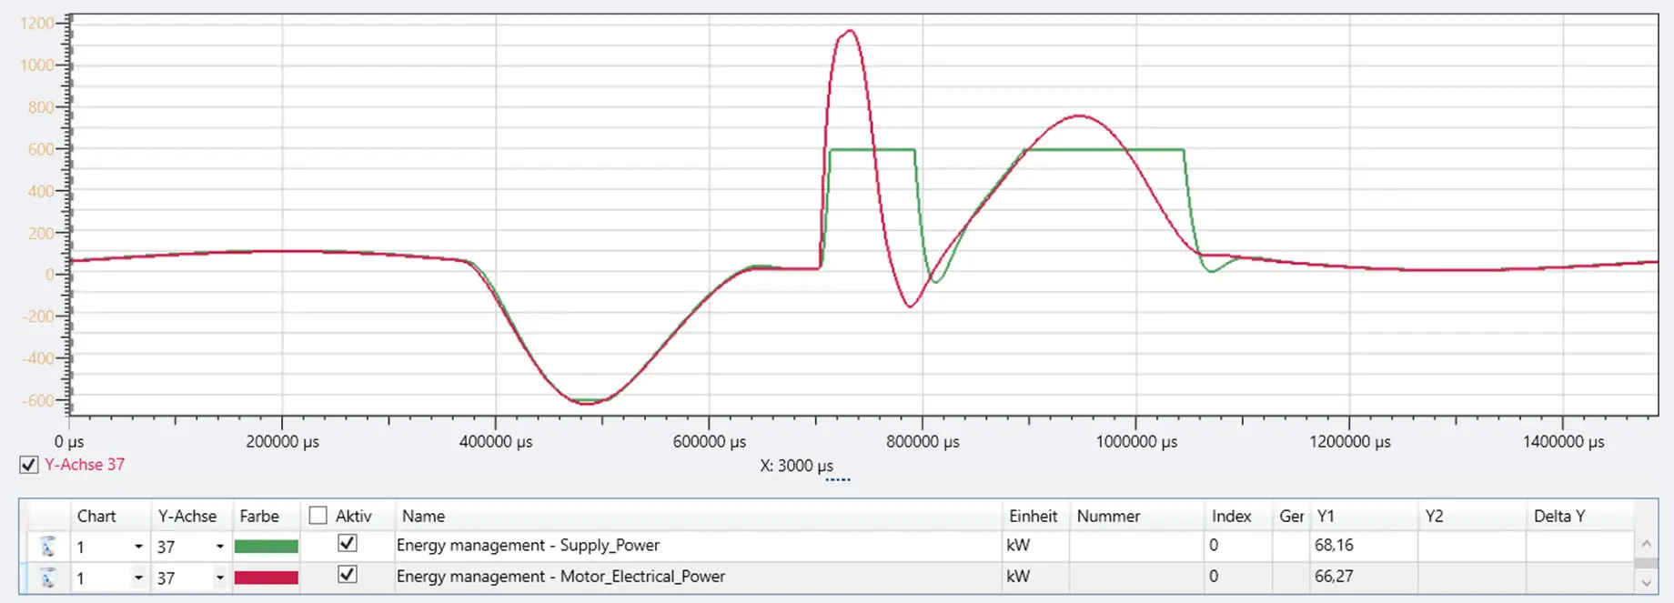Click the 400000 µs x-axis label
1674x603 pixels.
tap(496, 442)
